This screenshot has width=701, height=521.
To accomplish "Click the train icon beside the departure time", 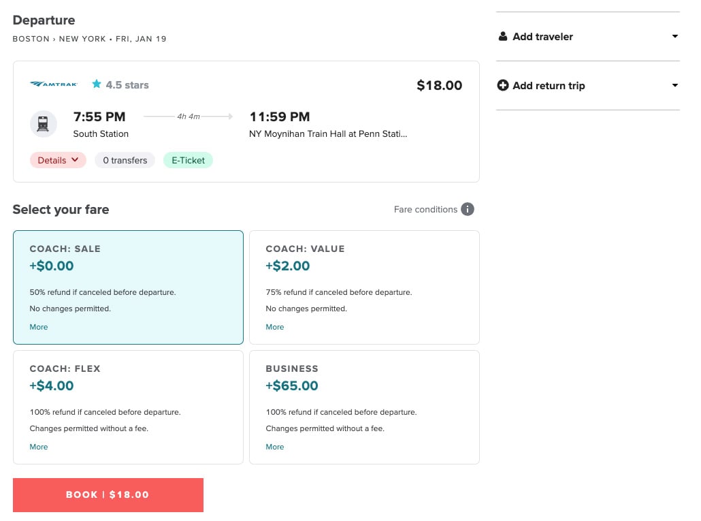I will 43,124.
